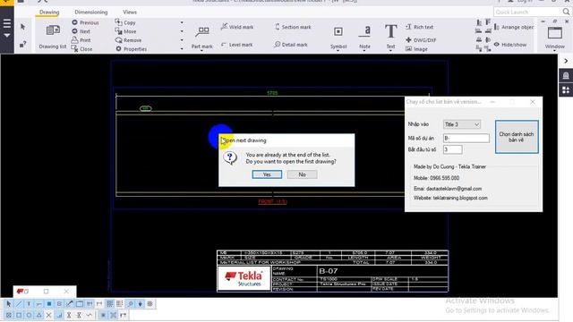Select the Copy command
The image size is (573, 322).
125,22
